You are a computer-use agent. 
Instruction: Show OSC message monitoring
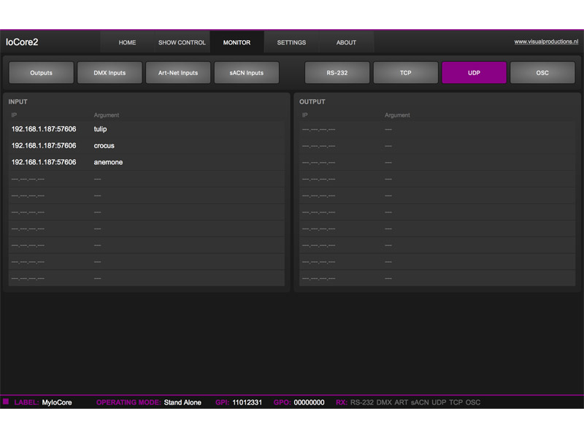point(542,72)
